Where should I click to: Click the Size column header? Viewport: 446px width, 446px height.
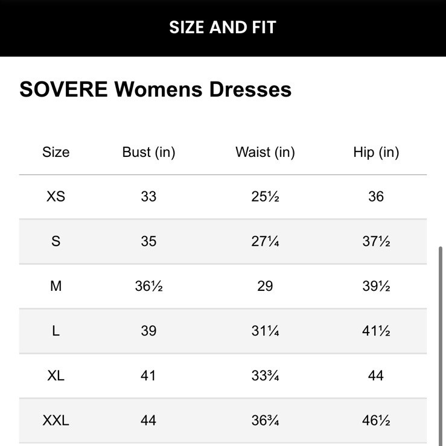[56, 153]
